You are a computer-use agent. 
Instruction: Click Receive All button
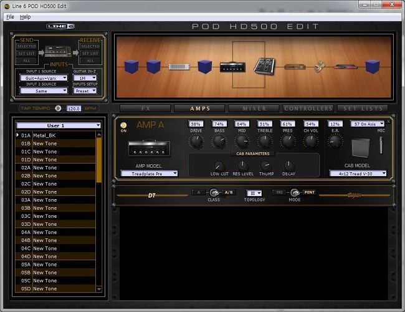click(90, 61)
